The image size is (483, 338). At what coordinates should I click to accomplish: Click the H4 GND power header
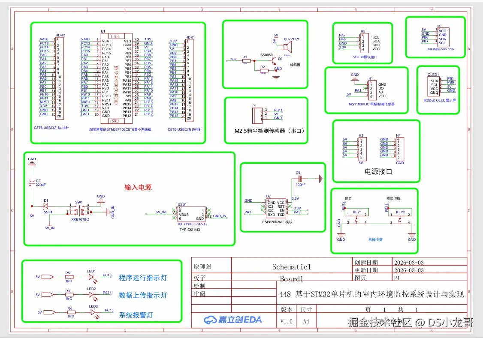click(x=399, y=149)
